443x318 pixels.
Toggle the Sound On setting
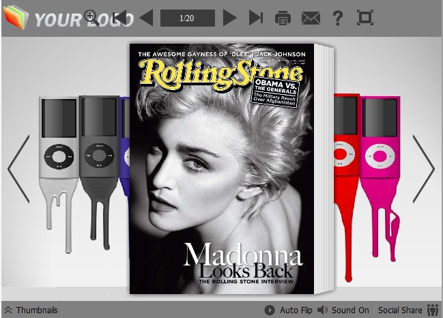tap(343, 310)
